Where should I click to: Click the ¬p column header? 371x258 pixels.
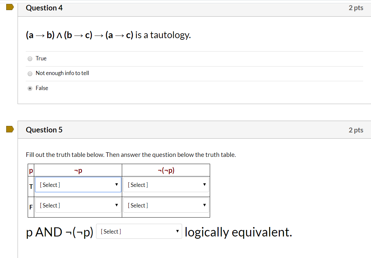pos(78,170)
